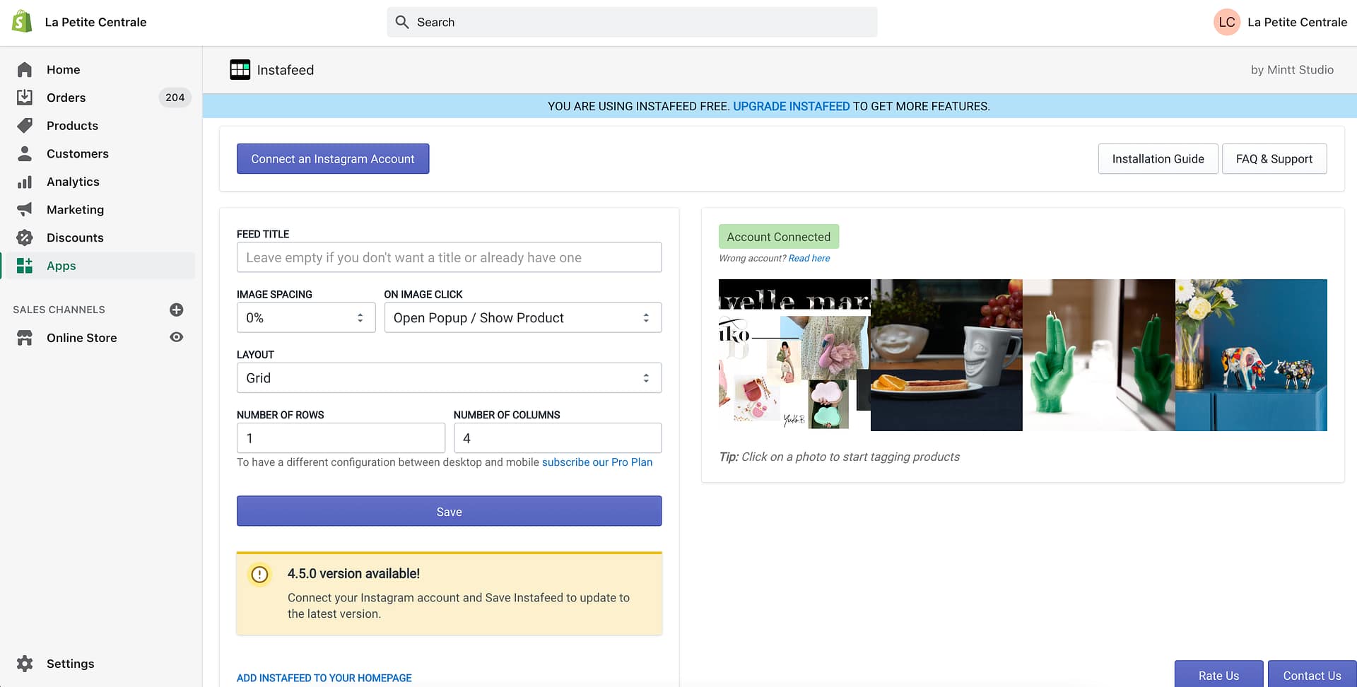Expand the Image Spacing dropdown
This screenshot has height=687, width=1357.
click(305, 318)
